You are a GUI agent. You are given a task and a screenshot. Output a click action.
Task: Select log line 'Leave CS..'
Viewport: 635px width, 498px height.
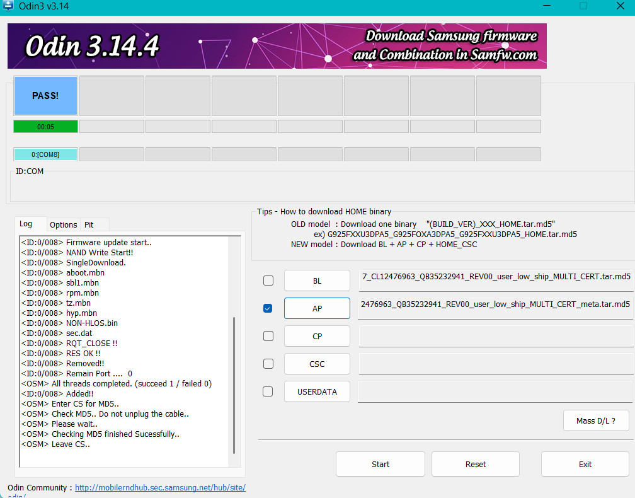55,444
